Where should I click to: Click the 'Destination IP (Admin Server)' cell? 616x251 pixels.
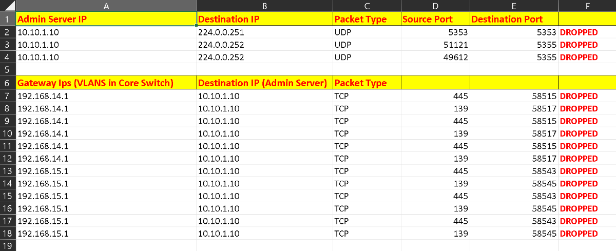264,83
